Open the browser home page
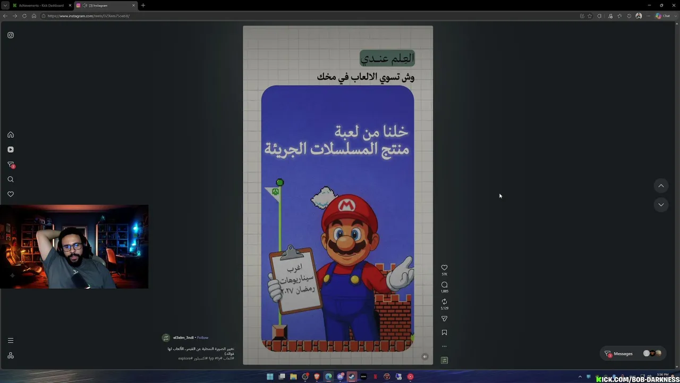 point(34,16)
